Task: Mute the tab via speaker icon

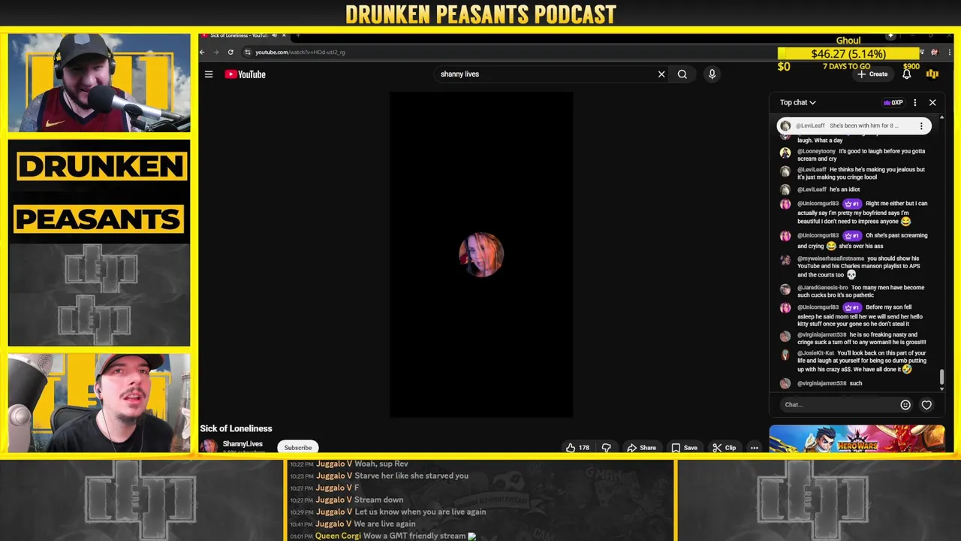Action: 274,35
